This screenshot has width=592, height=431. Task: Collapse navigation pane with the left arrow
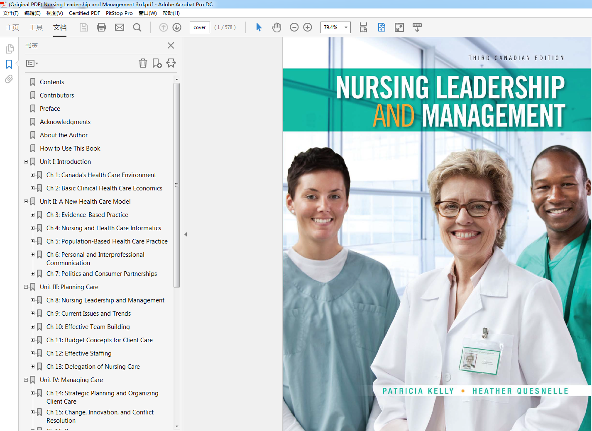[x=186, y=234]
